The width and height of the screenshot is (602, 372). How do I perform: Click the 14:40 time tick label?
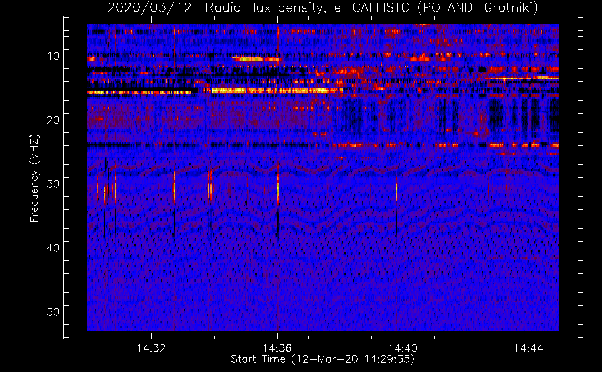point(403,349)
